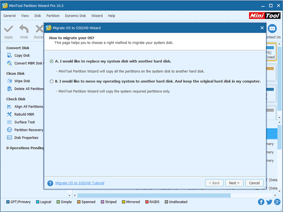
Task: Click the Mirrored legend color swatch
Action: pyautogui.click(x=123, y=202)
